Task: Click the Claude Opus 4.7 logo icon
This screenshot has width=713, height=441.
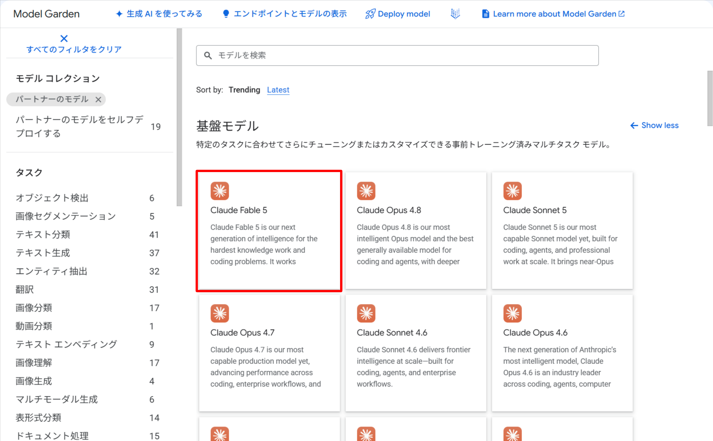Action: [220, 313]
